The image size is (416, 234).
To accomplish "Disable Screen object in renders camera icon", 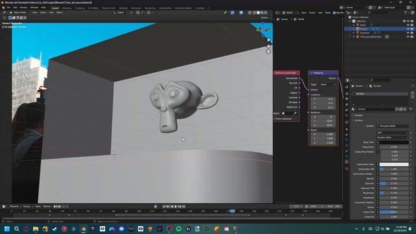I will pos(412,29).
